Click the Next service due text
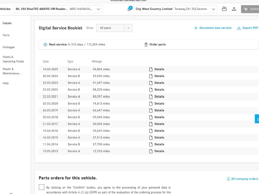The image size is (259, 194). 77,45
